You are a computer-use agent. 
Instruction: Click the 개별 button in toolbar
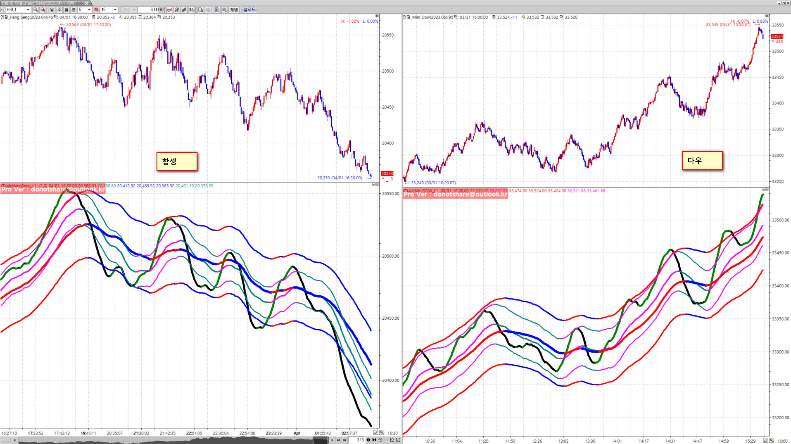coord(234,9)
